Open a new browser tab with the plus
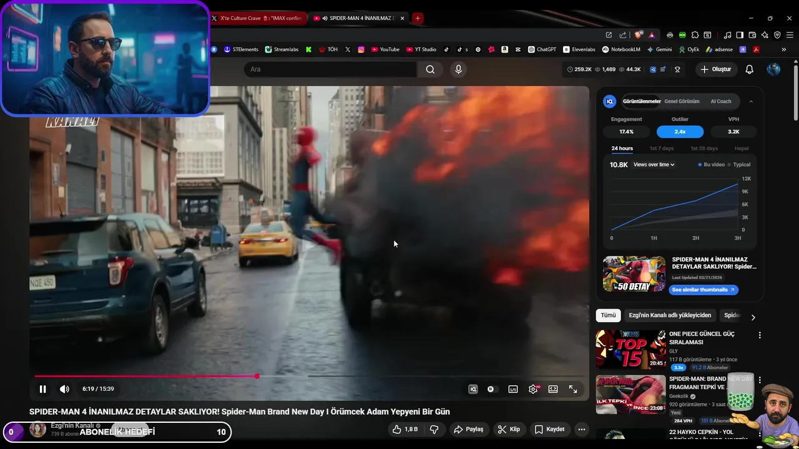 pos(418,18)
